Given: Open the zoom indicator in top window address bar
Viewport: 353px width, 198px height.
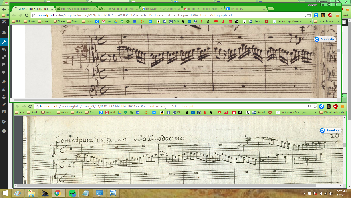Looking at the screenshot, I should [304, 15].
